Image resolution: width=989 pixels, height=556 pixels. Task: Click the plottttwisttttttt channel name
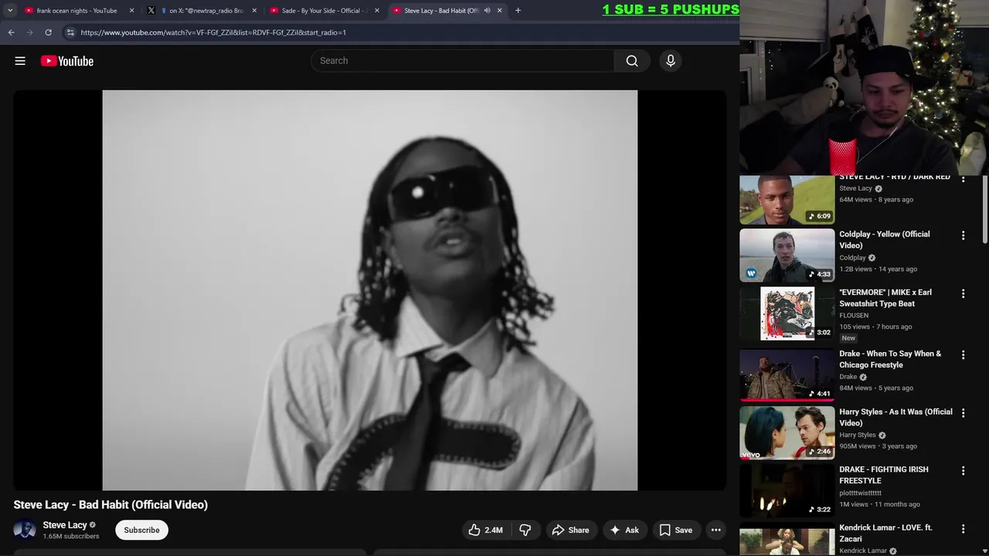click(860, 493)
